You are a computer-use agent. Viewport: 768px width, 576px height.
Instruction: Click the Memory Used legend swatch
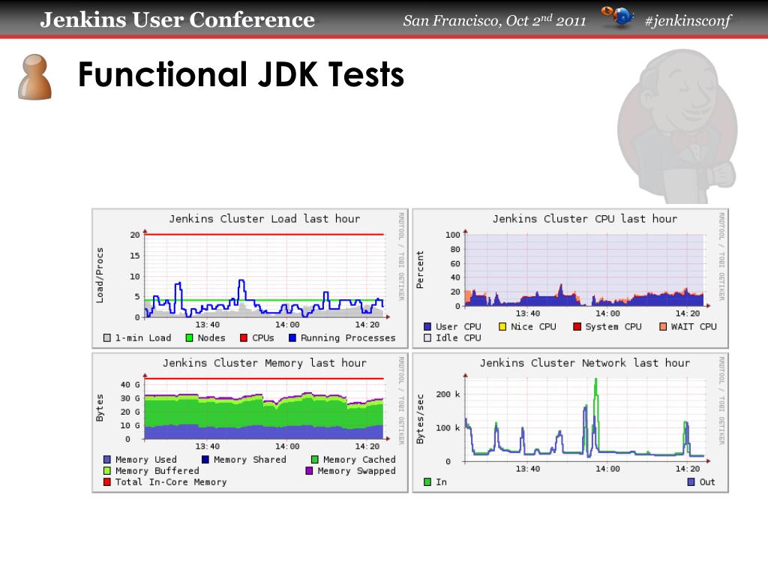pos(107,460)
